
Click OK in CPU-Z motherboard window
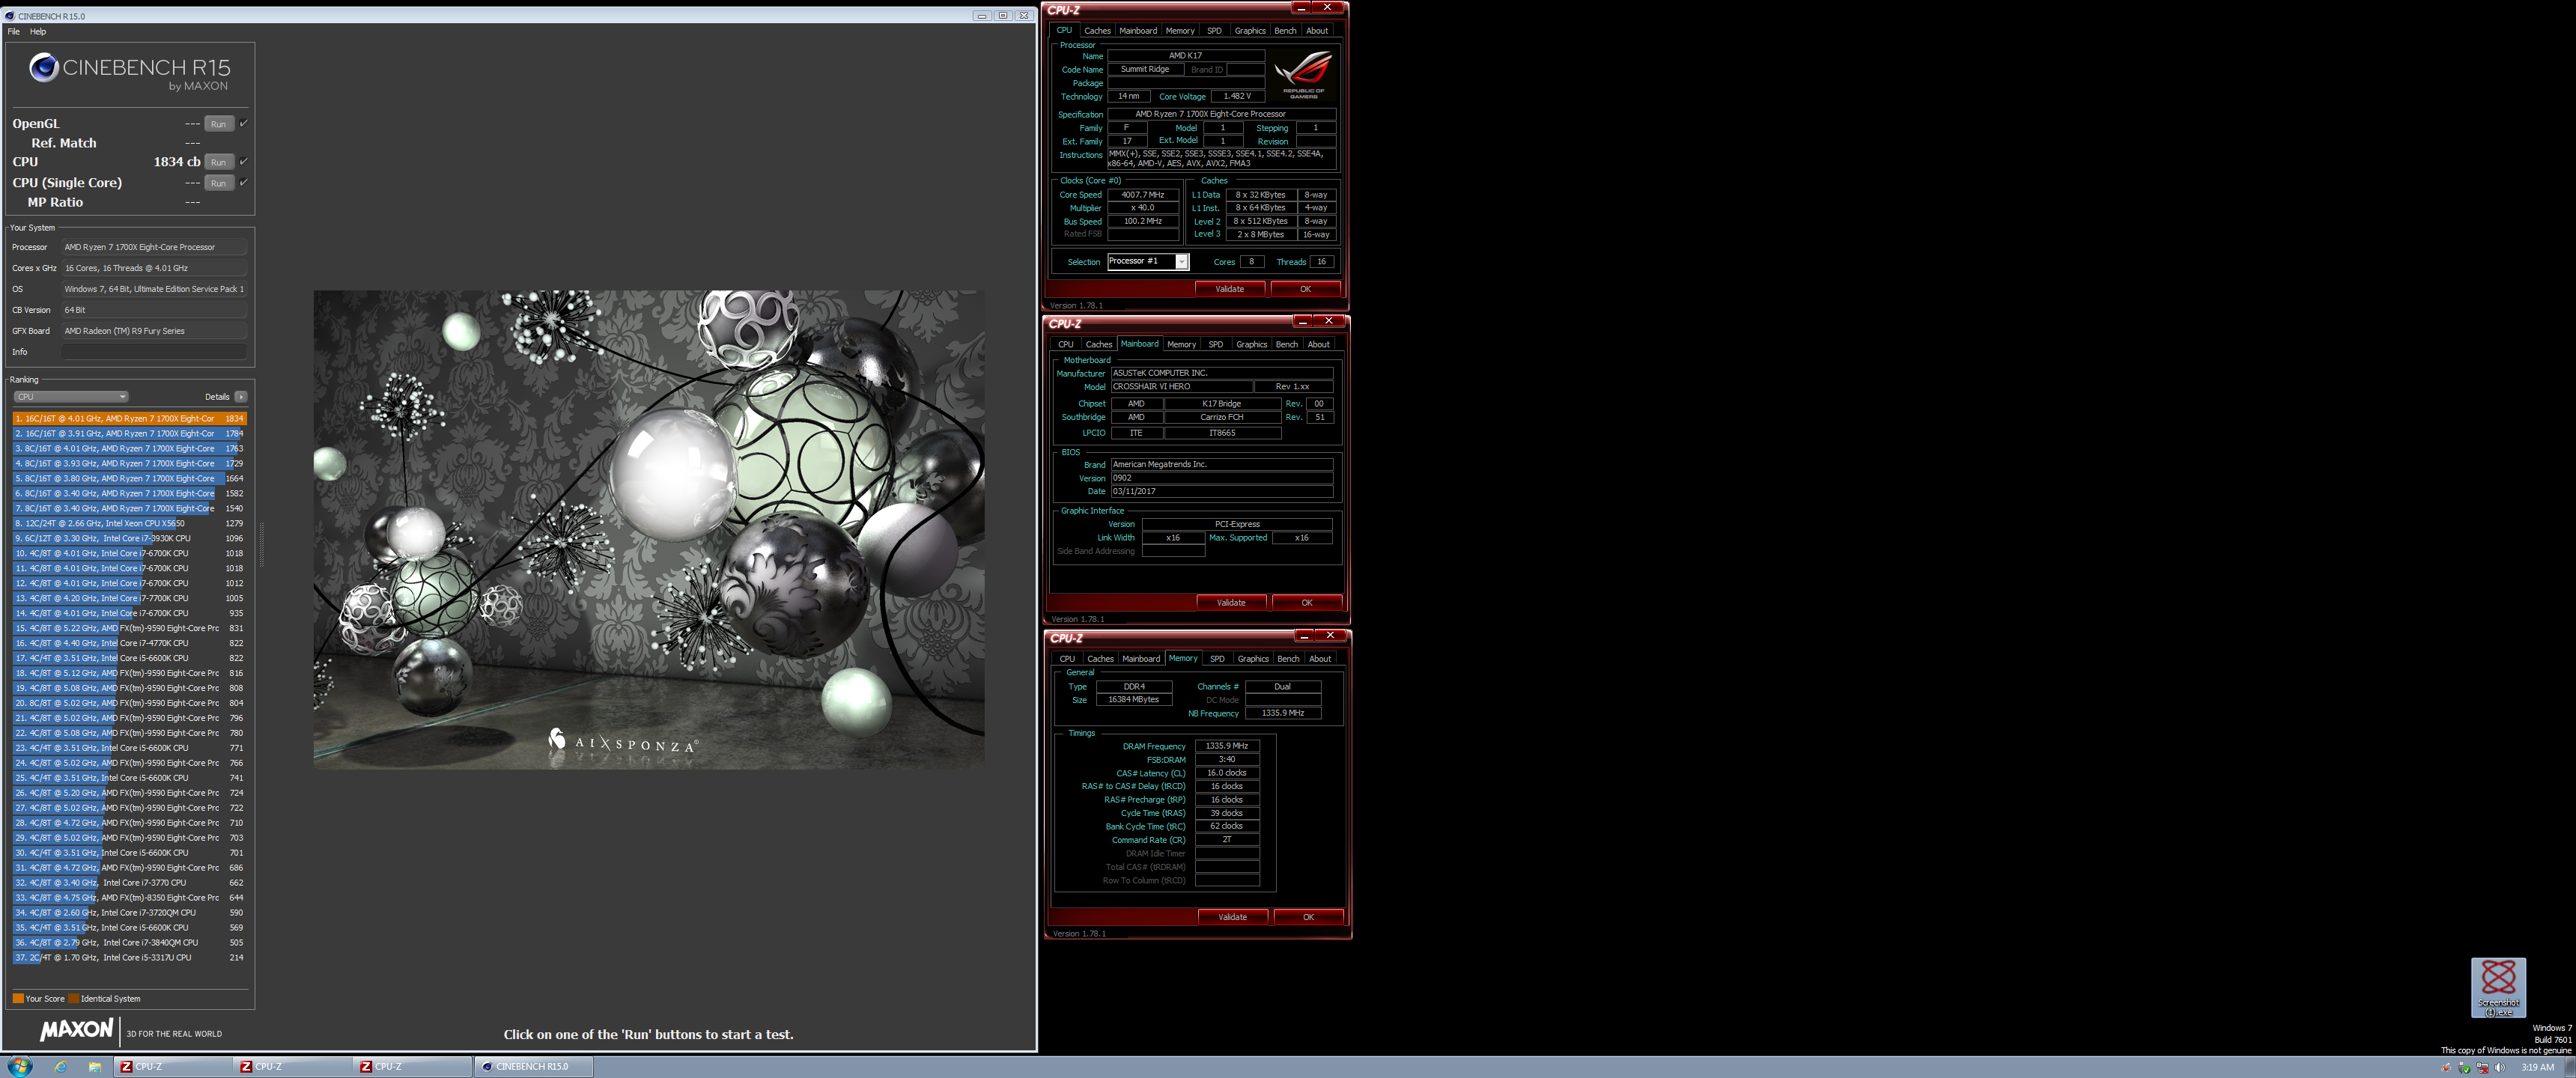tap(1306, 603)
